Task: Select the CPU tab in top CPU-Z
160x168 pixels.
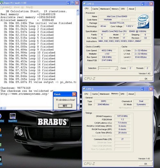Action: point(87,9)
